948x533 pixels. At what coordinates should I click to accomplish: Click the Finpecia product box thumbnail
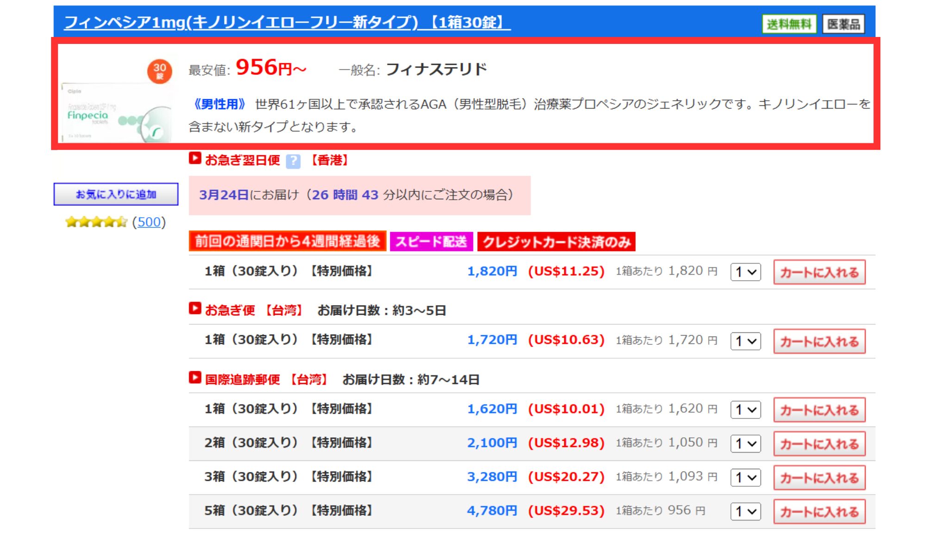click(x=116, y=113)
